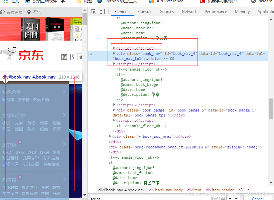Select breadcrumb div.book_nav_body

click(166, 190)
